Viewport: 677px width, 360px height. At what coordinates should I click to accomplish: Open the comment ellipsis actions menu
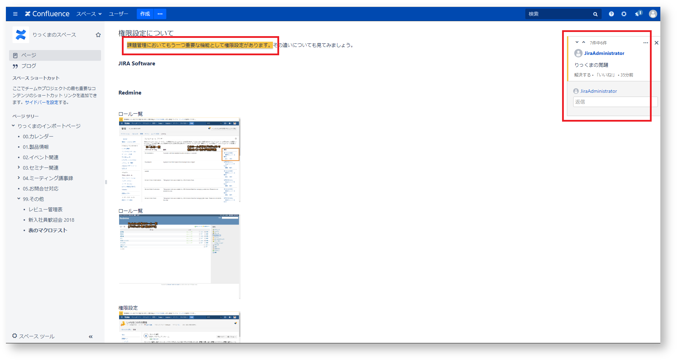[645, 43]
